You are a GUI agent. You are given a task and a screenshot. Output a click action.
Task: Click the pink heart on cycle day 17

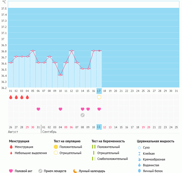(99, 109)
